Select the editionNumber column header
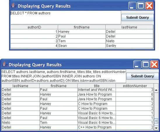The image size is (160, 132). (x=135, y=86)
